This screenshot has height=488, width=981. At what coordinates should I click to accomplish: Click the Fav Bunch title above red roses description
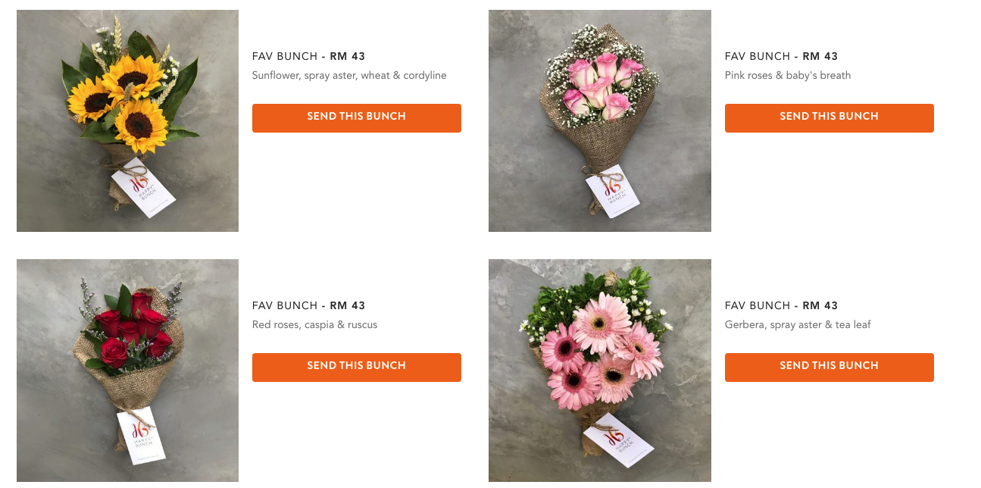[x=309, y=305]
